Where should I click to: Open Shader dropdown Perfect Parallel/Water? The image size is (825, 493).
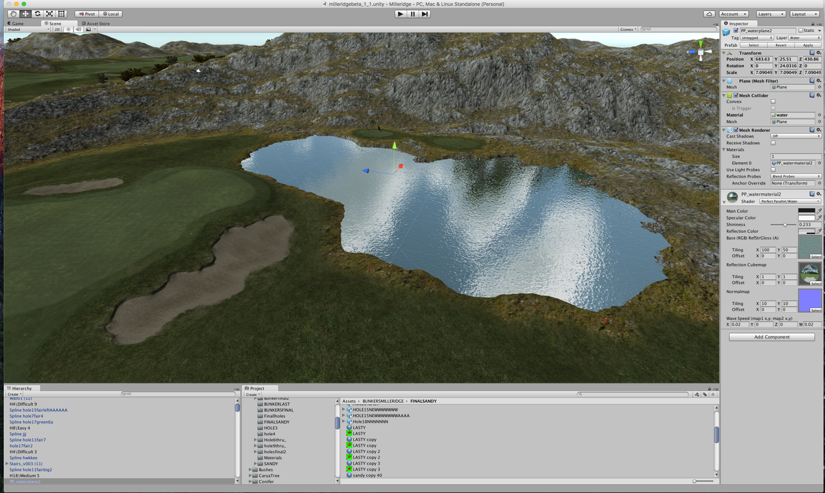[790, 201]
